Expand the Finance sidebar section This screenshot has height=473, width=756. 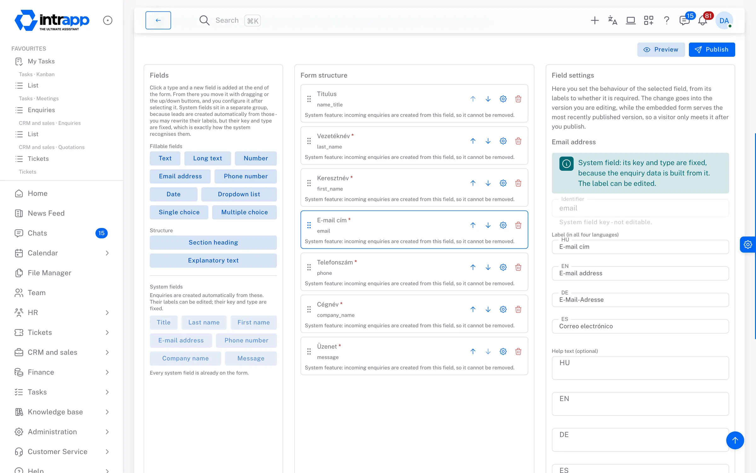pyautogui.click(x=107, y=372)
